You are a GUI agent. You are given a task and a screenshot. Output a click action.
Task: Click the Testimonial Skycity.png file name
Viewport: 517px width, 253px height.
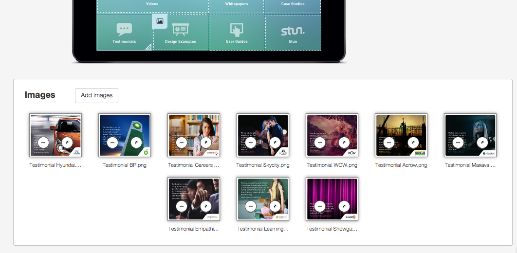click(263, 165)
